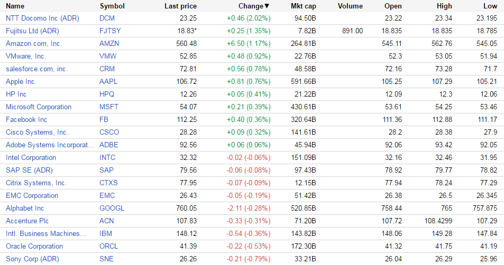
Task: Click the FB ticker symbol
Action: pos(104,119)
